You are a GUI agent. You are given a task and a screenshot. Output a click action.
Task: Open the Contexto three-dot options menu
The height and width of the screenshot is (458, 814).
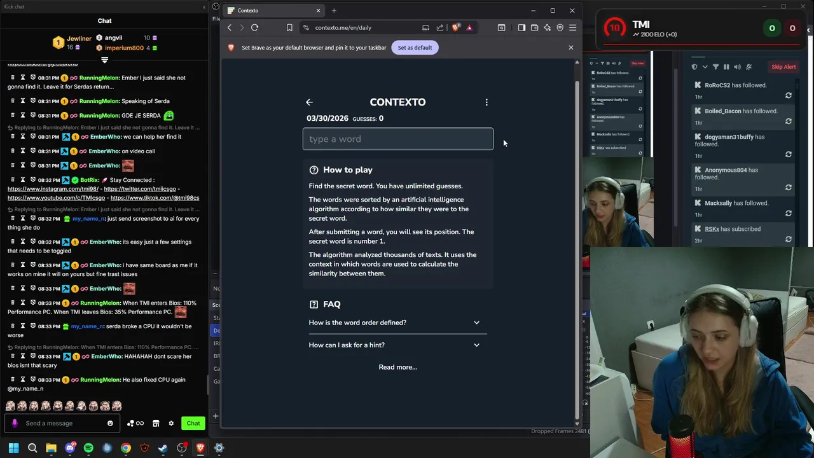[x=486, y=102]
